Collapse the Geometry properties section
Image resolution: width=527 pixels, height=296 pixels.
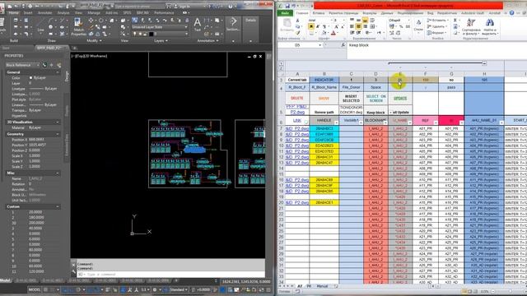pos(58,134)
